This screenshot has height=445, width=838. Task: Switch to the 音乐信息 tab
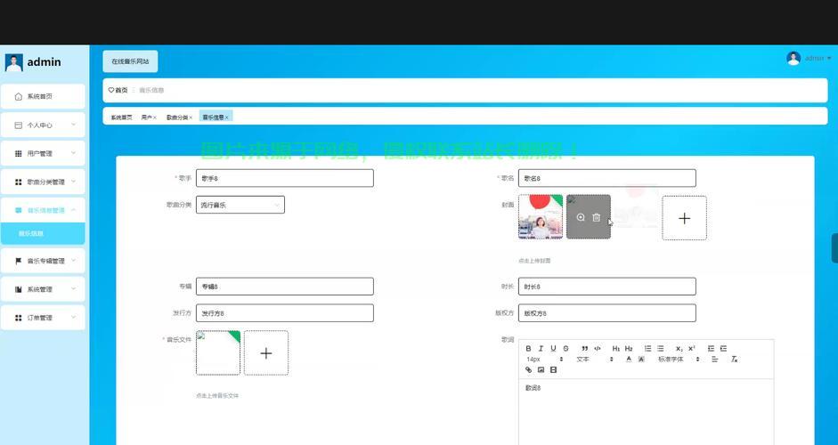click(x=213, y=117)
